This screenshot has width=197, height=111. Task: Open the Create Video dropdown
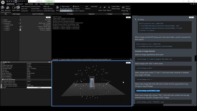(x=120, y=6)
